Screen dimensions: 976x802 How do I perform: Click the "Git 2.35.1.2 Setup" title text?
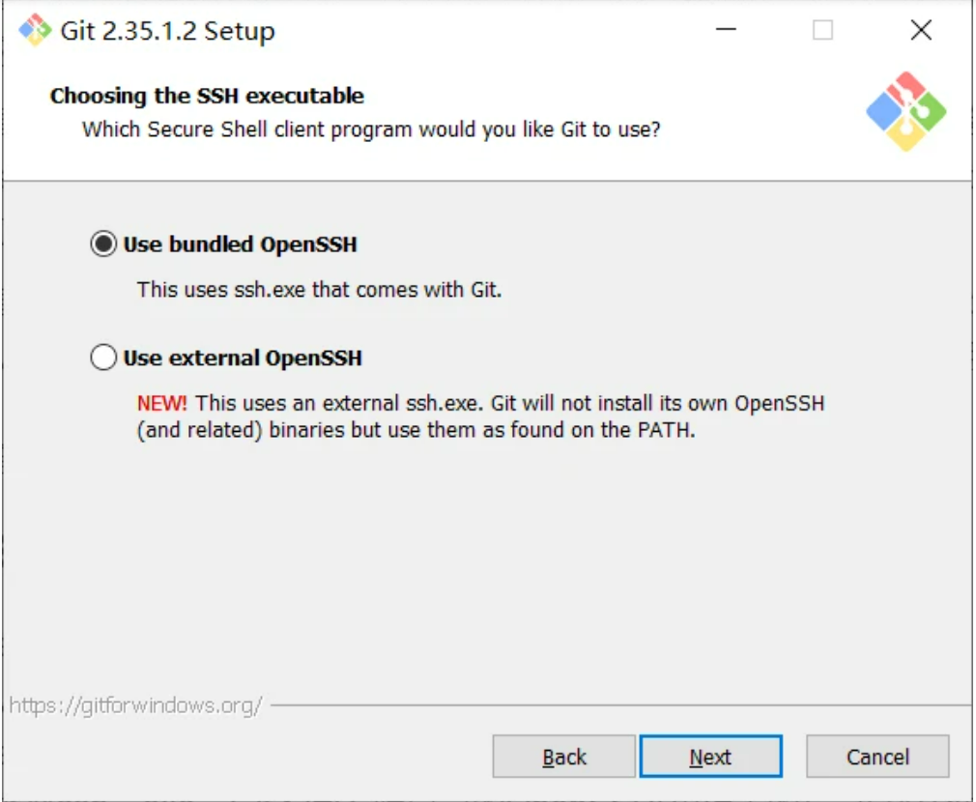tap(168, 31)
